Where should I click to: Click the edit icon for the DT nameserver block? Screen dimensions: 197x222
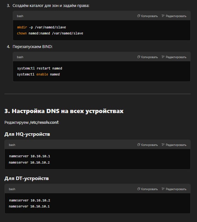coord(163,189)
